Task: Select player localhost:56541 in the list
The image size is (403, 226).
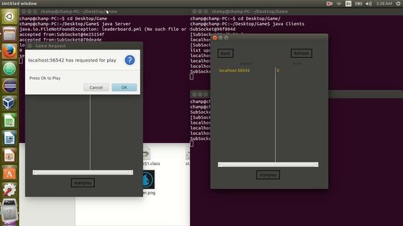Action: coord(234,70)
